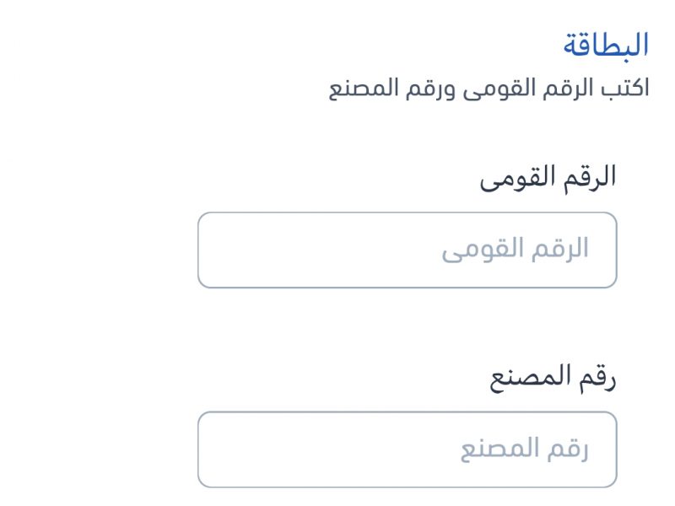The image size is (675, 506).
Task: Click the رقم المصنع label above the second field
Action: tap(553, 377)
